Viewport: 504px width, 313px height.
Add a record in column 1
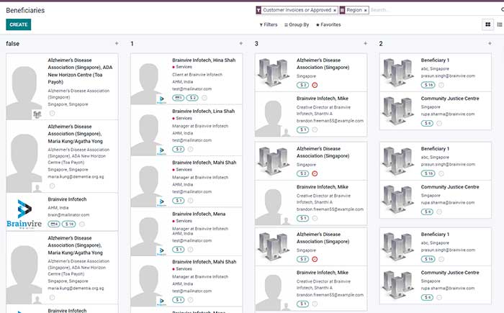click(241, 43)
